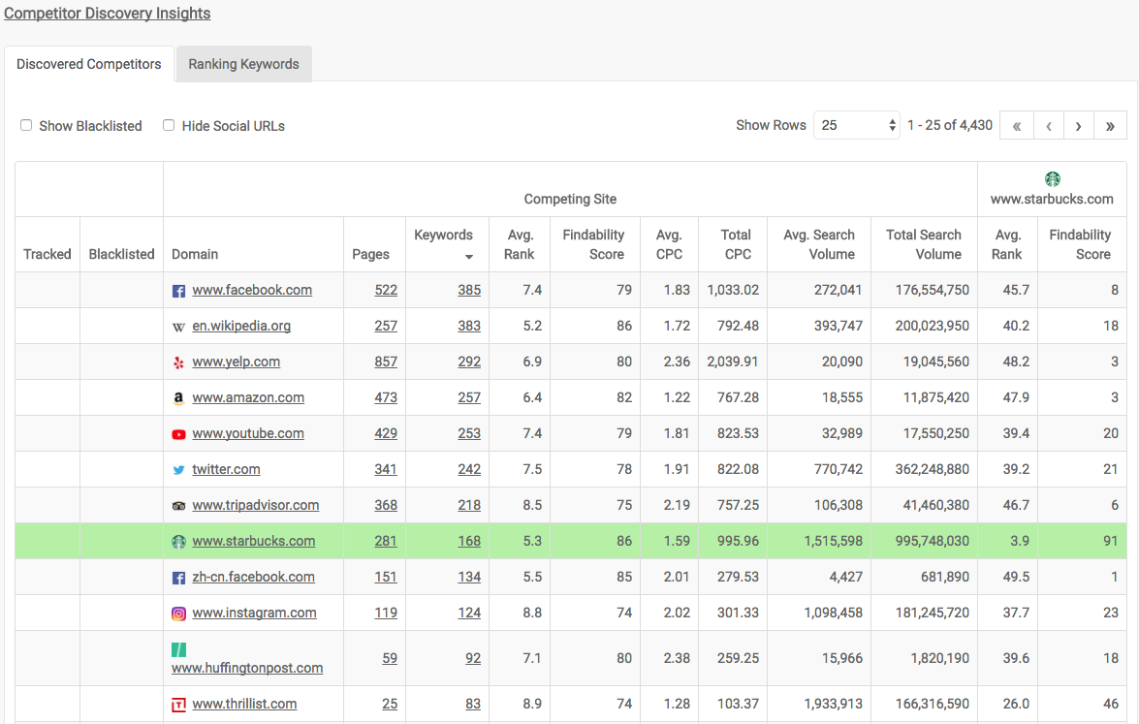Open the Show Rows dropdown
The image size is (1139, 724).
856,125
